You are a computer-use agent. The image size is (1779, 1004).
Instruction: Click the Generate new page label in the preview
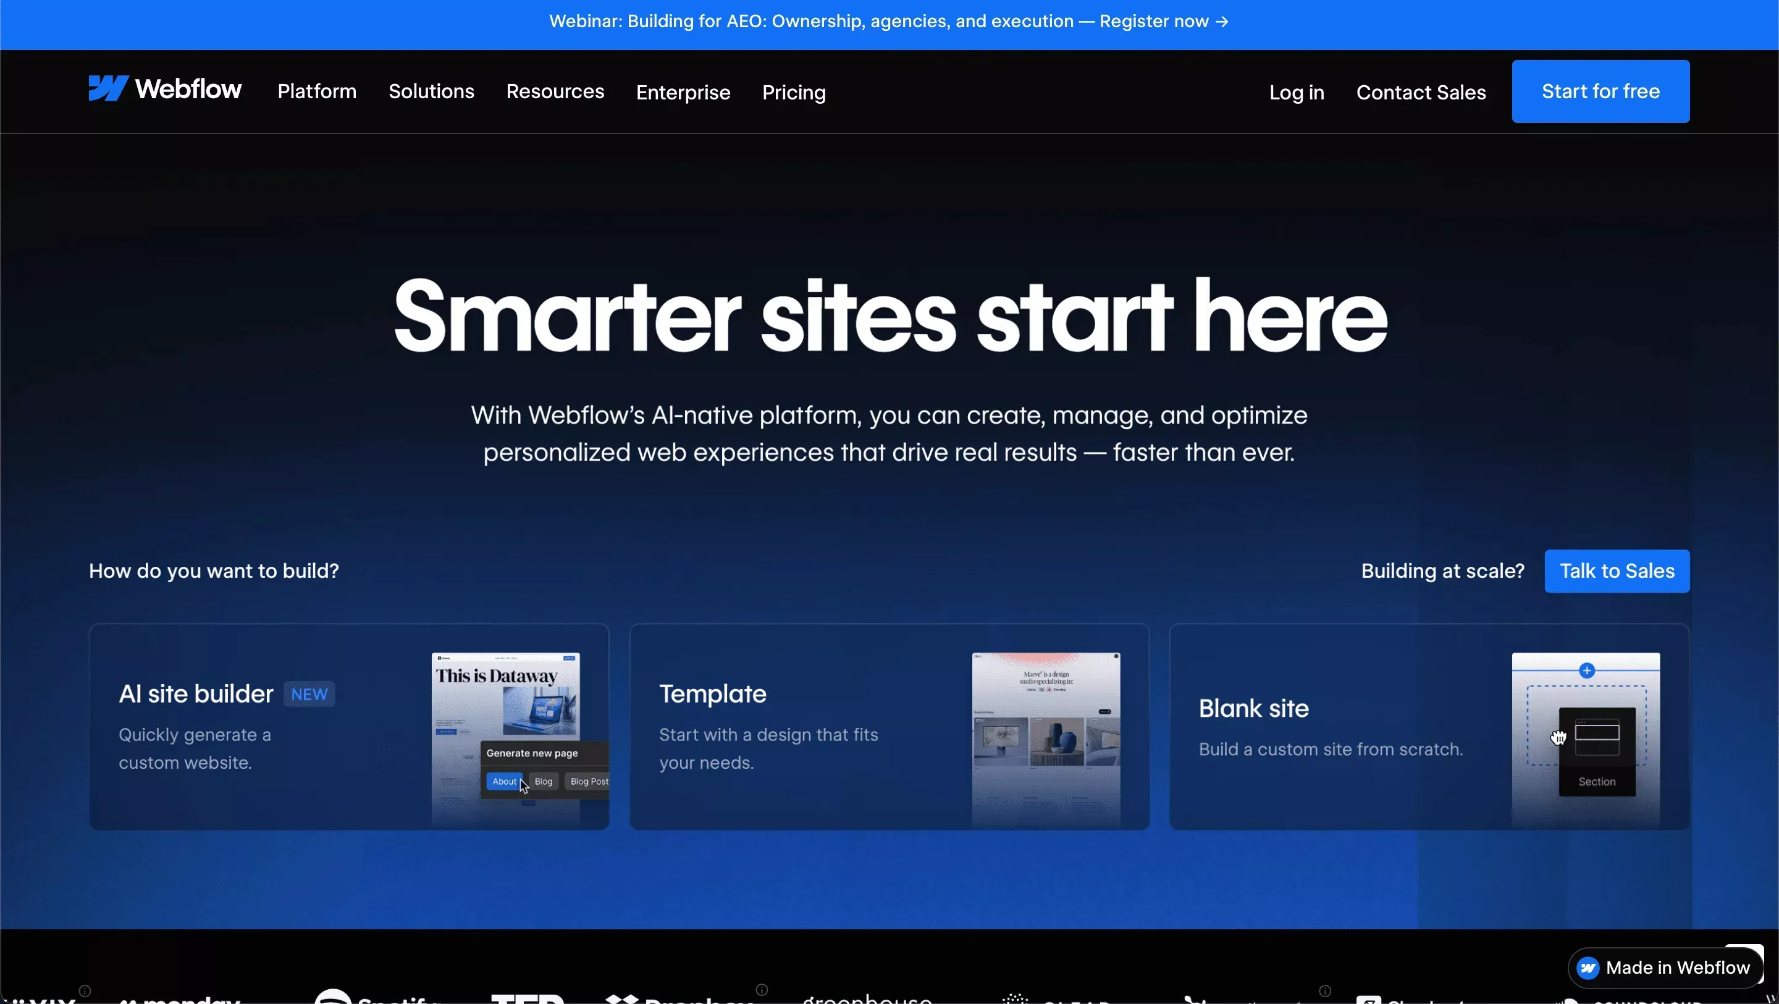(x=532, y=753)
